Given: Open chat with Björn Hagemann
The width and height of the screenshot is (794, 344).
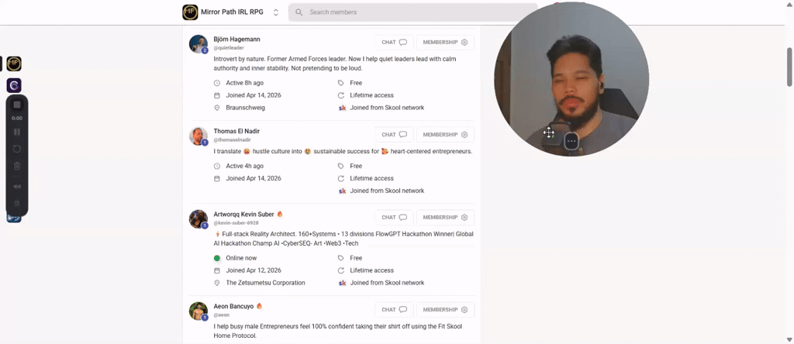Looking at the screenshot, I should tap(395, 43).
